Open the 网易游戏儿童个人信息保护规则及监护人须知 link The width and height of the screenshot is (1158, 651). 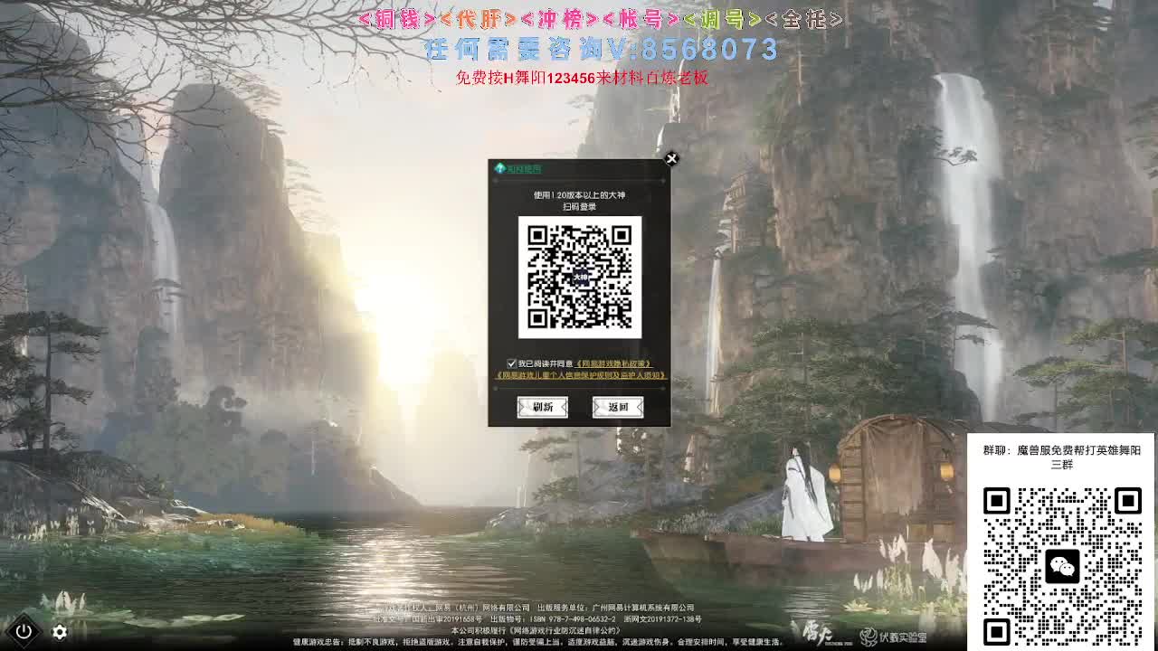[580, 374]
